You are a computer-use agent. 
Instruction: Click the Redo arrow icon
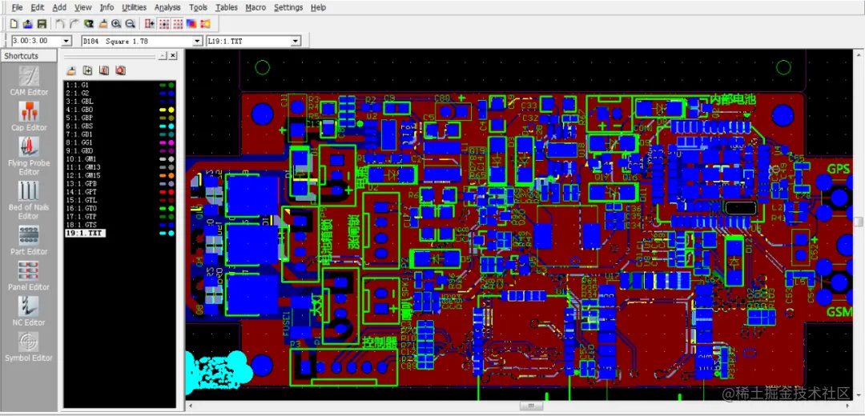[x=74, y=24]
